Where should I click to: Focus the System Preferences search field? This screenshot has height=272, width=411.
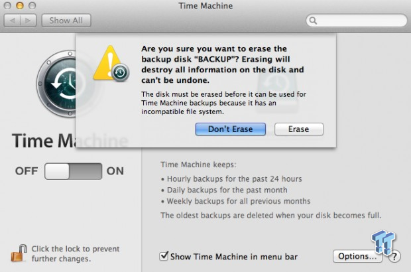click(357, 21)
